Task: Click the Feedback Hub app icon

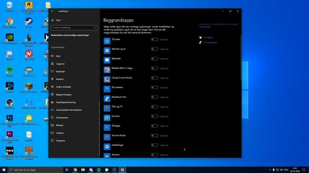Action: click(x=107, y=99)
